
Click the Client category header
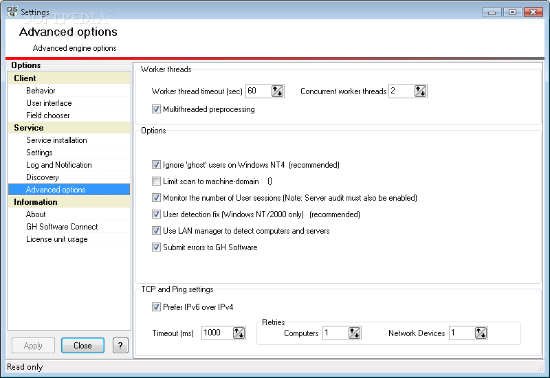pyautogui.click(x=69, y=78)
